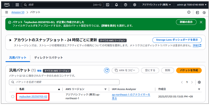209x105 pixels.
Task: Click the region cell ap-northeast-1 text
Action: [83, 96]
